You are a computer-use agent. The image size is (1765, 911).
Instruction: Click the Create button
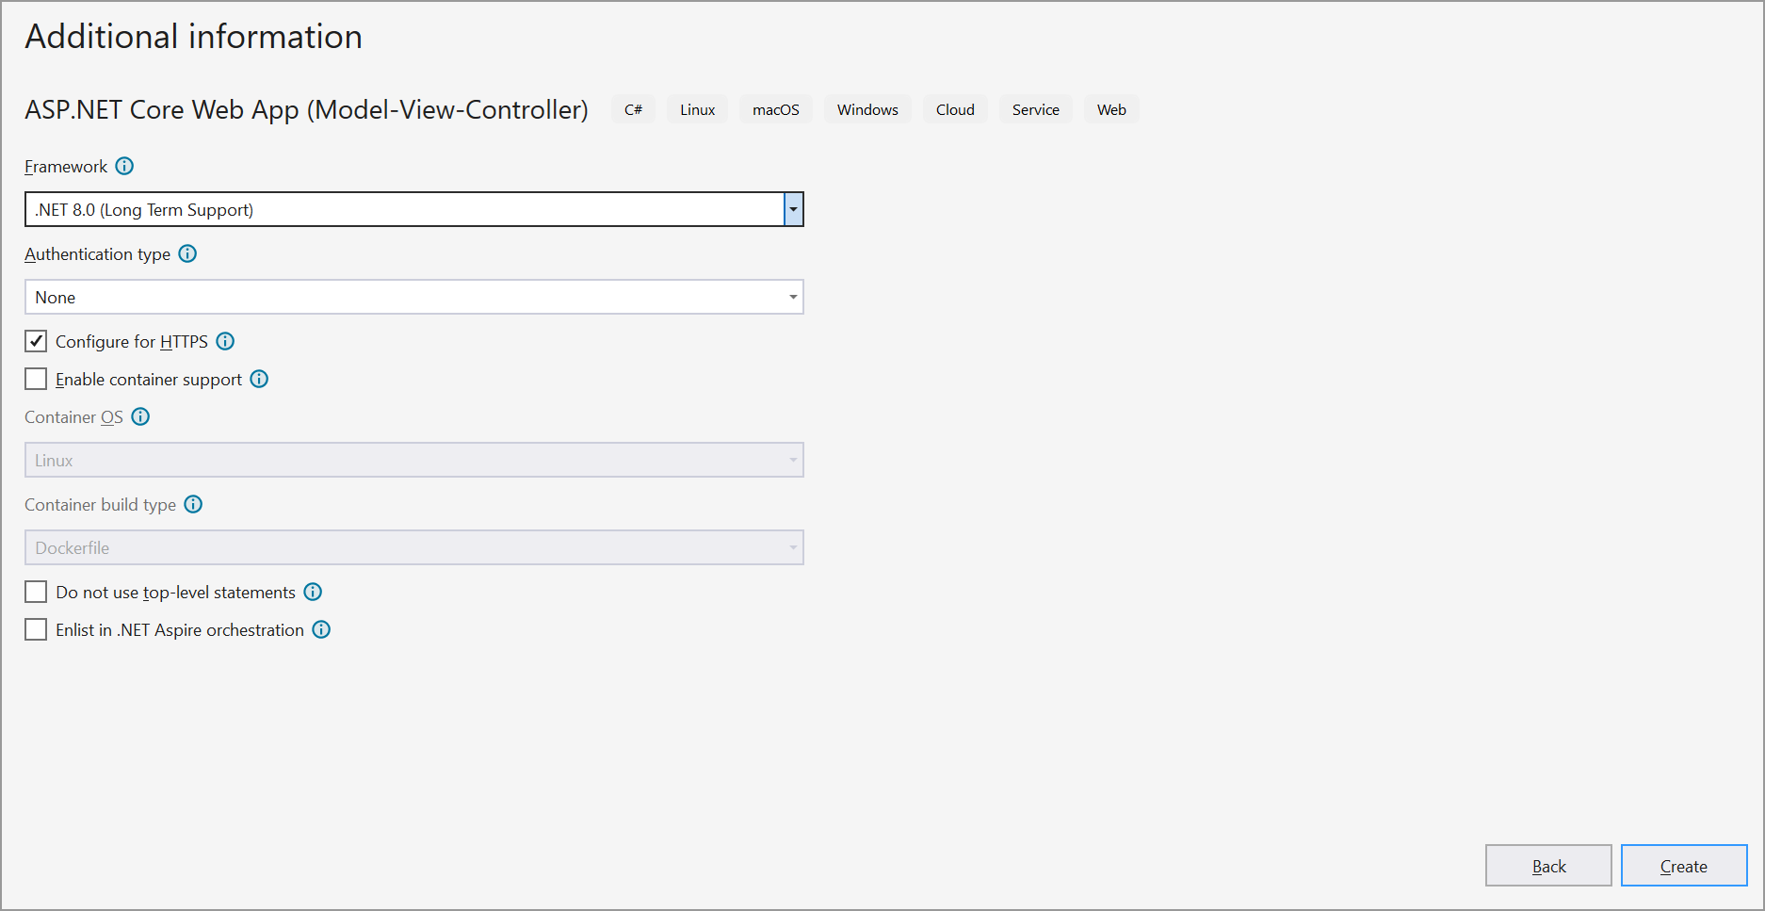[1683, 866]
